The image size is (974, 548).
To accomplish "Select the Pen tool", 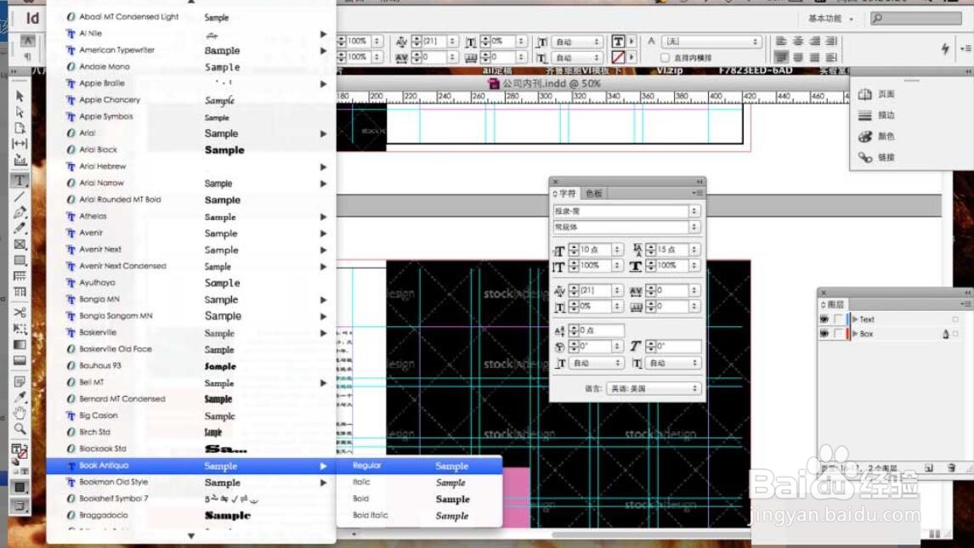I will [20, 213].
